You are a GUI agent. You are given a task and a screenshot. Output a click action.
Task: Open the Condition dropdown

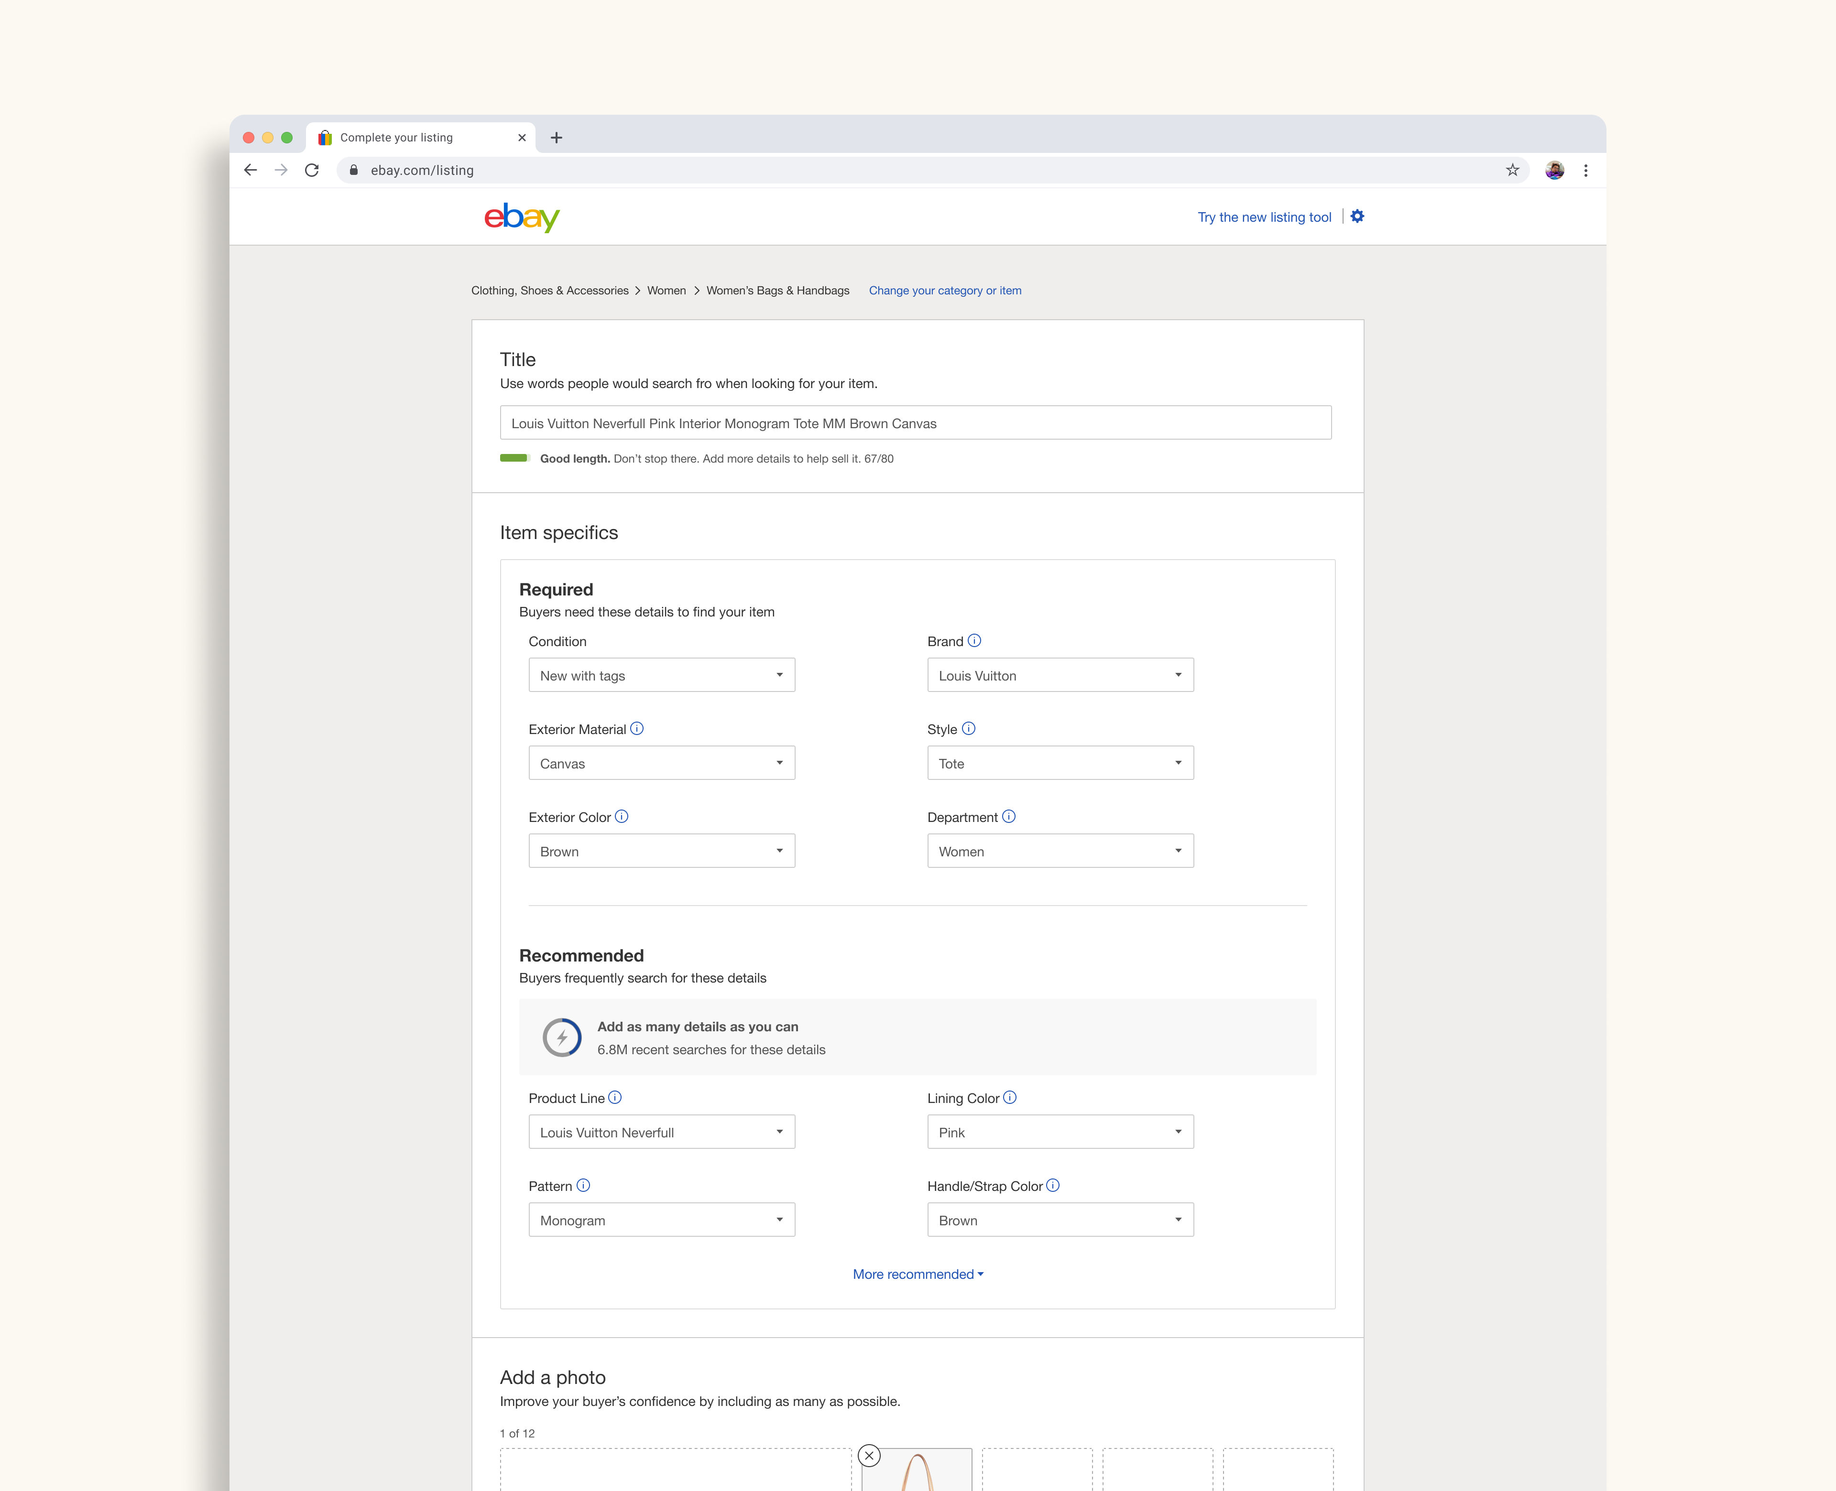click(x=662, y=675)
